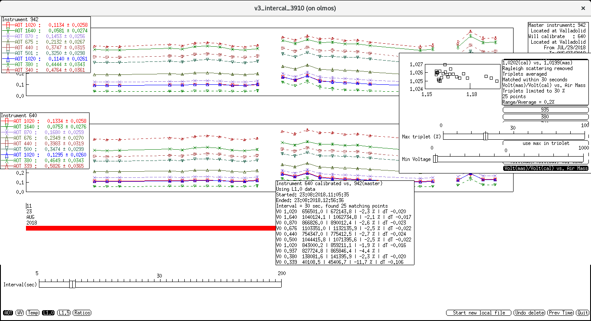
Task: Click the red time selection bar
Action: pyautogui.click(x=151, y=228)
